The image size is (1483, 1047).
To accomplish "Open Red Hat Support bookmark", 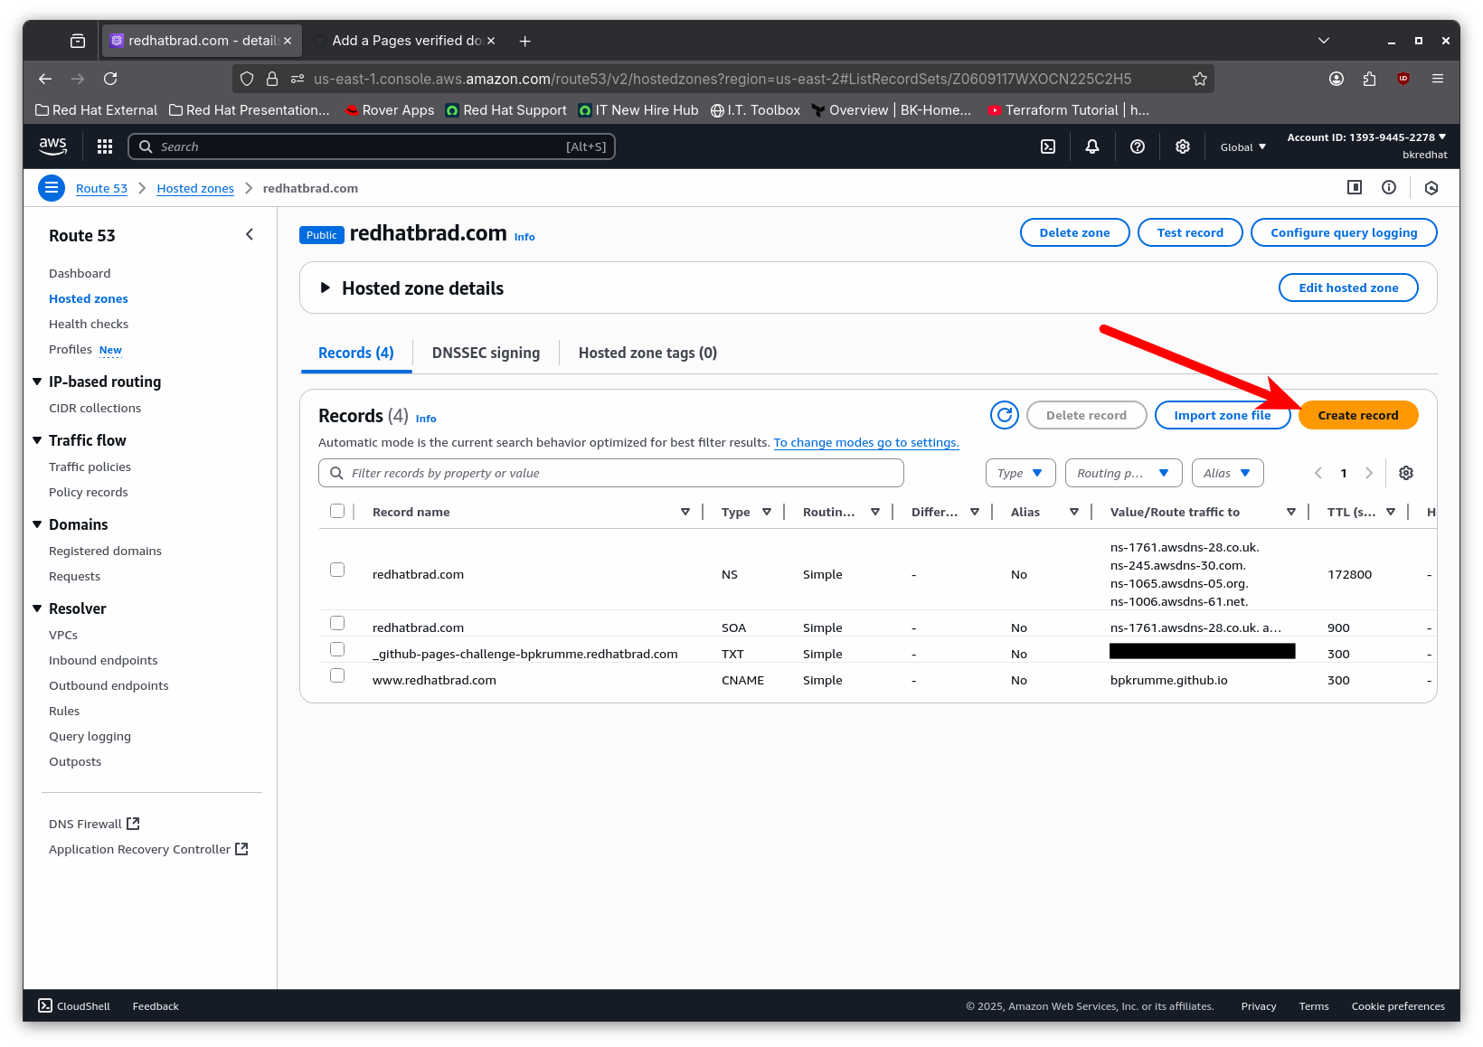I will (506, 109).
